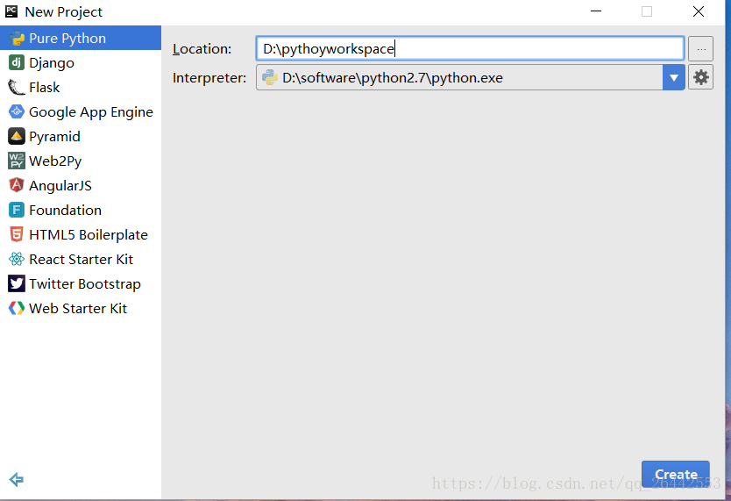Click the Django dj icon
Screen dimensions: 731x501
(17, 62)
